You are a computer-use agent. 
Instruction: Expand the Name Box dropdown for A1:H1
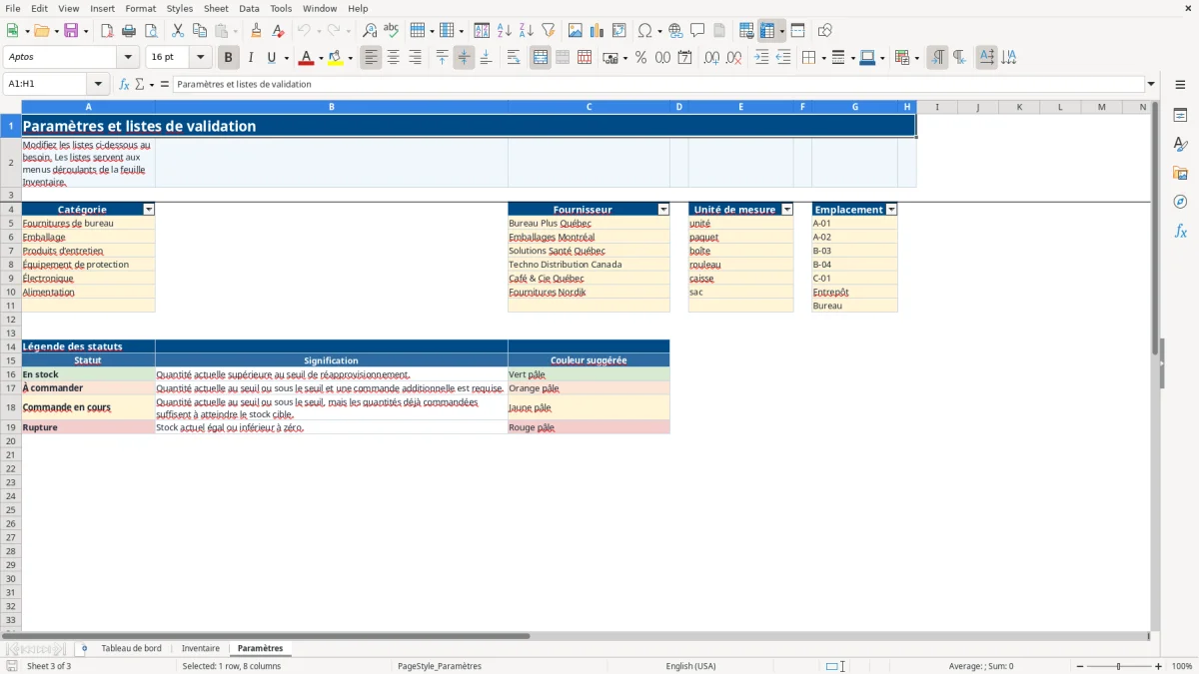98,85
